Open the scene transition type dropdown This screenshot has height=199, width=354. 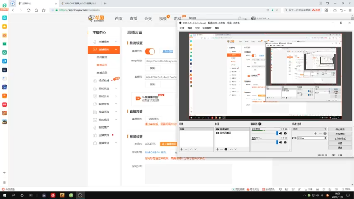coord(309,129)
